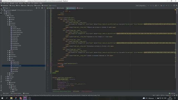Hide the Project panel with the minus icon

coord(44,8)
